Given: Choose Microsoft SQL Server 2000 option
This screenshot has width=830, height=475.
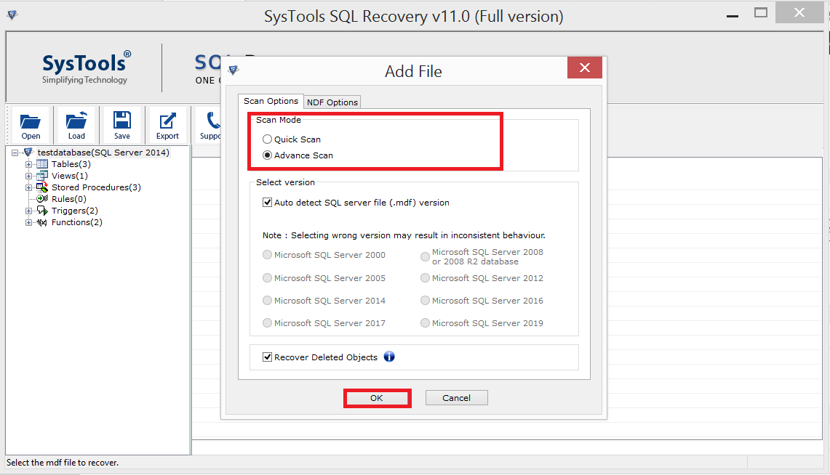Looking at the screenshot, I should coord(267,255).
